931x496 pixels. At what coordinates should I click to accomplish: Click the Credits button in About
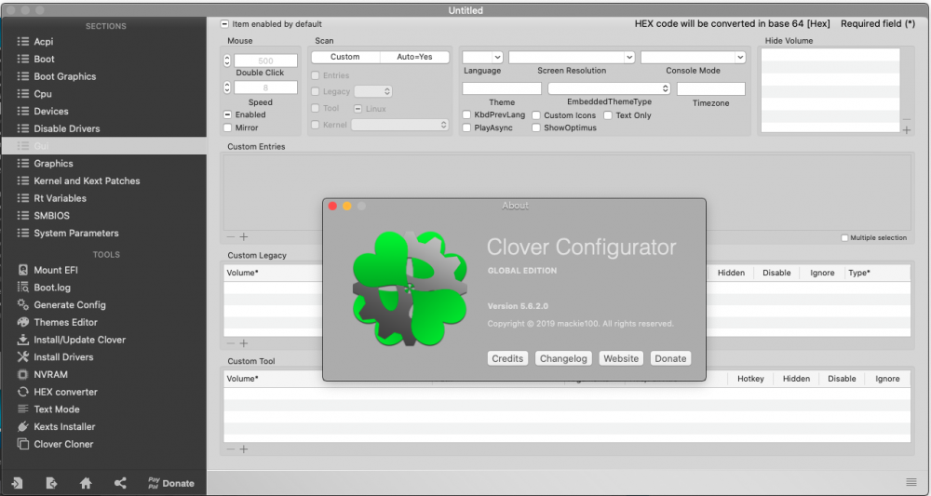(x=507, y=358)
